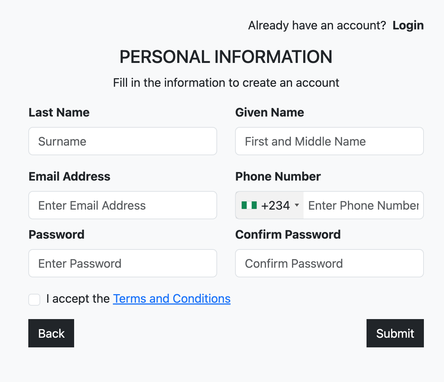Click the Enter Password field
Screen dimensions: 444x382
click(x=123, y=263)
